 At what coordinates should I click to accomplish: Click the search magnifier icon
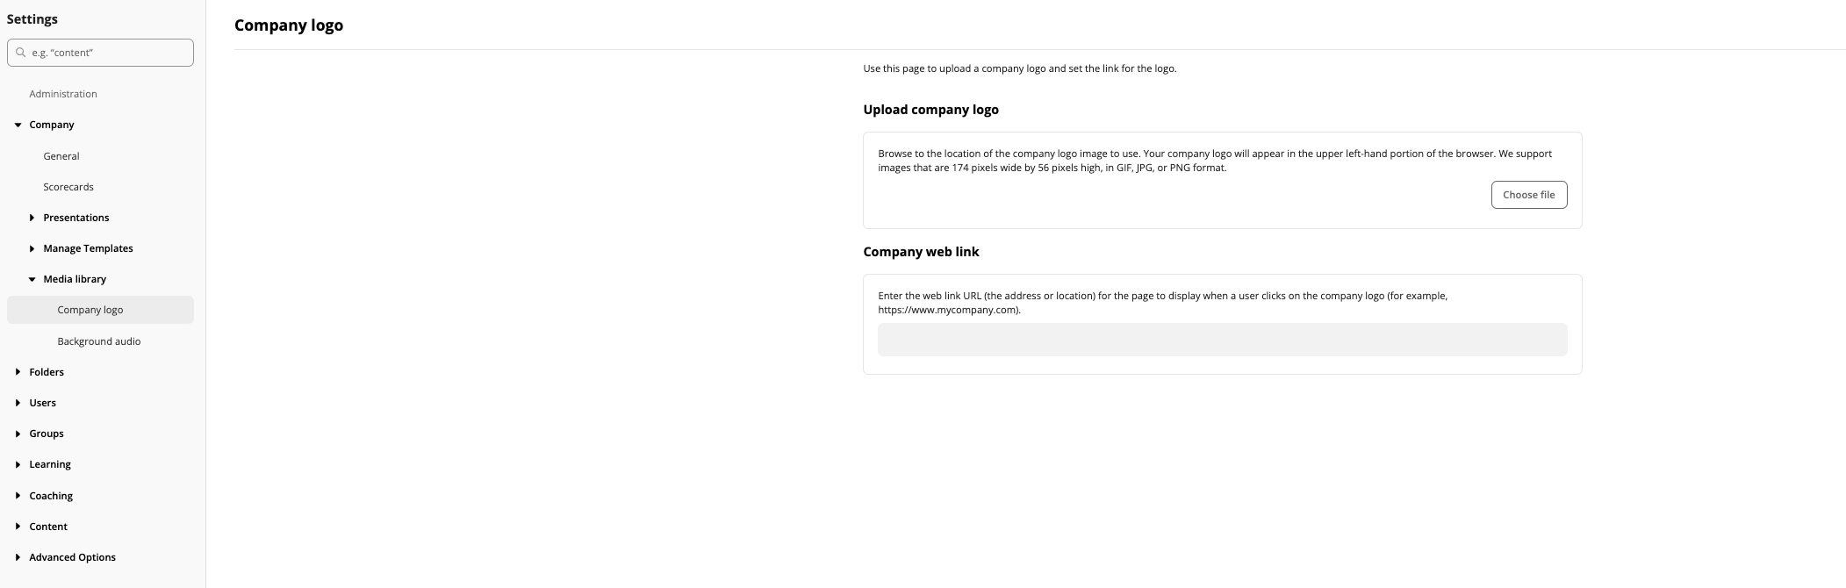point(20,52)
